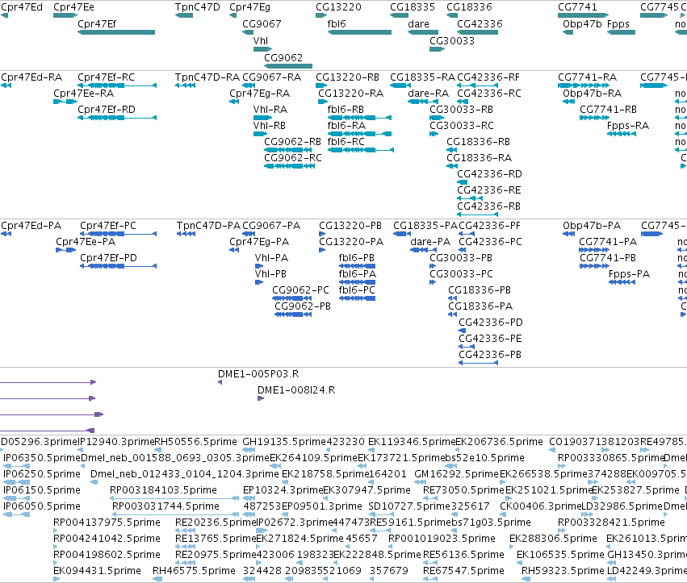Click the Vhl-RB transcript

tap(260, 134)
